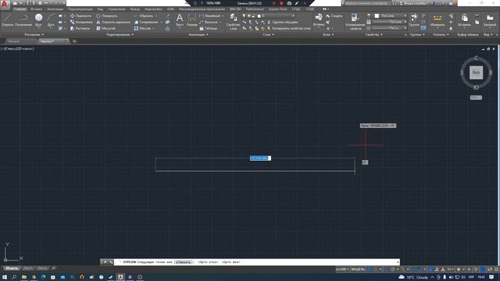Viewport: 500px width, 281px height.
Task: Open the Параметризация ribbon tab
Action: pyautogui.click(x=80, y=9)
